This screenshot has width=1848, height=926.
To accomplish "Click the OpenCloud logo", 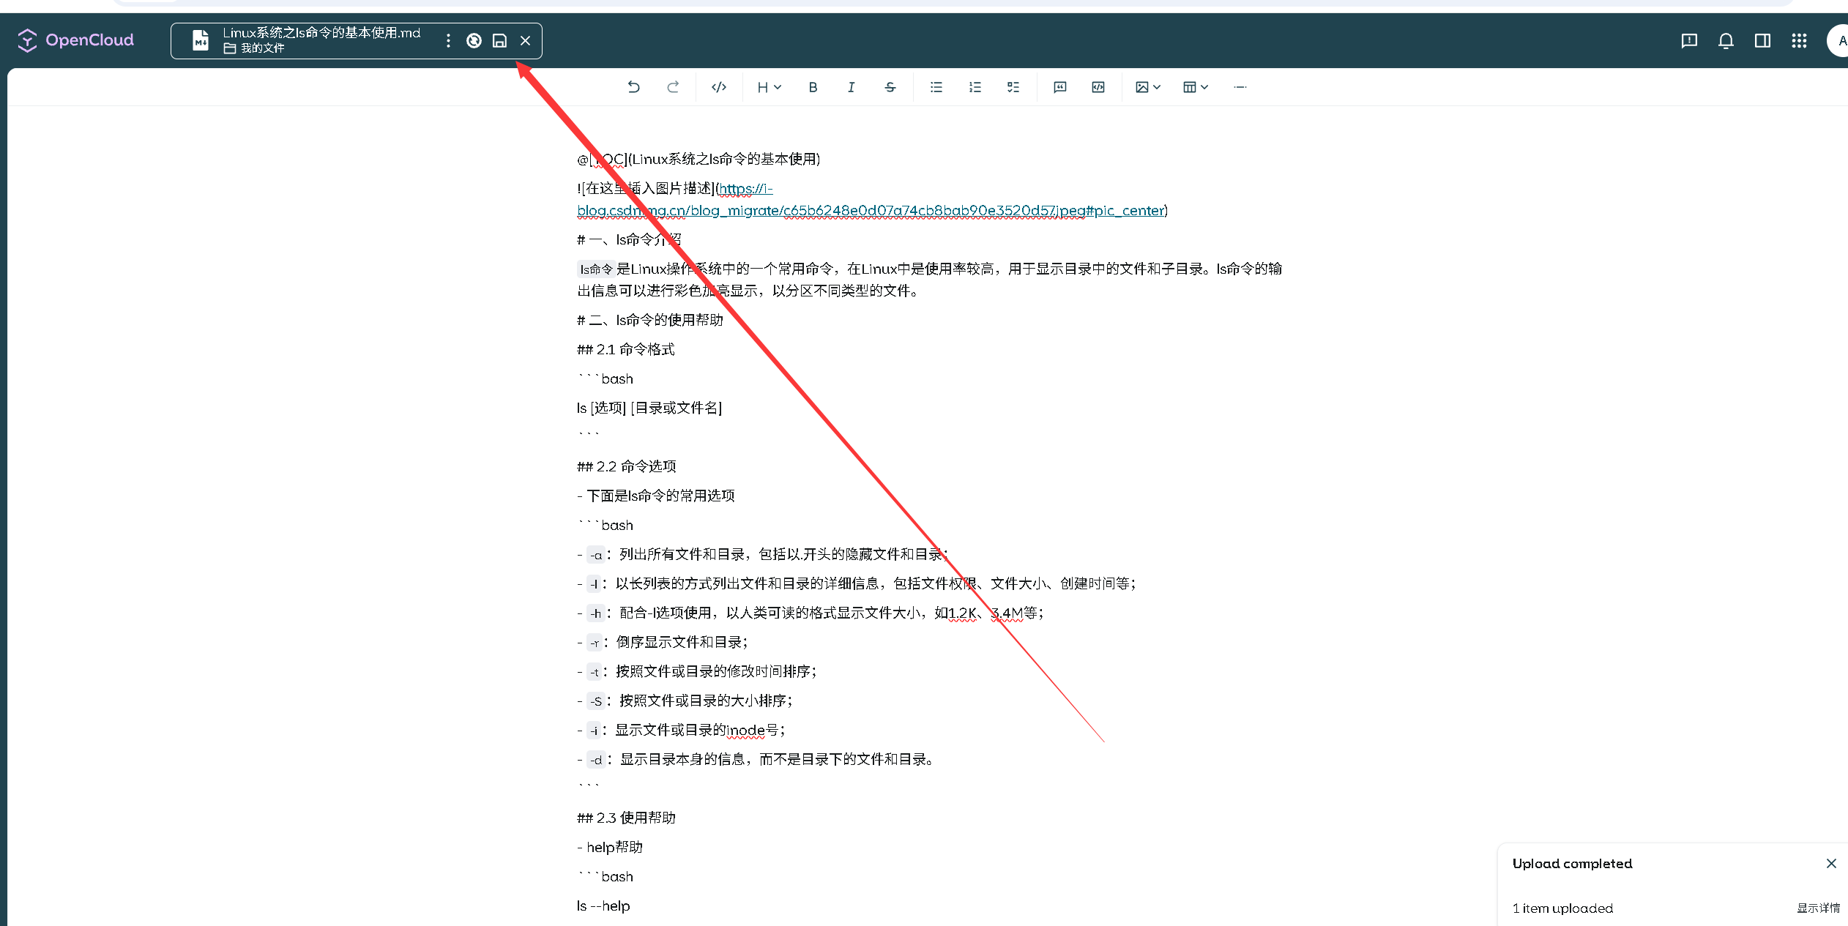I will tap(76, 40).
